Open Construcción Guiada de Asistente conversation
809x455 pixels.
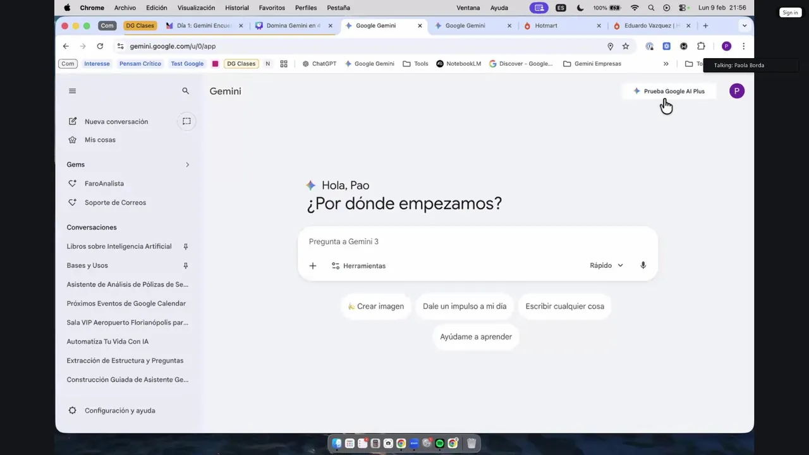pyautogui.click(x=127, y=379)
